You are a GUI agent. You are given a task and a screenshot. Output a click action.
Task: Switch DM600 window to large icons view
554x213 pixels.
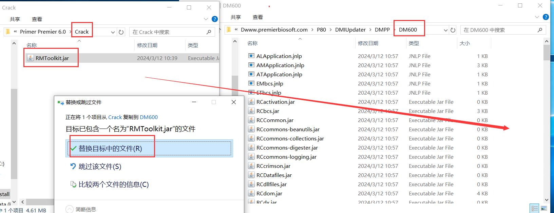point(544,208)
